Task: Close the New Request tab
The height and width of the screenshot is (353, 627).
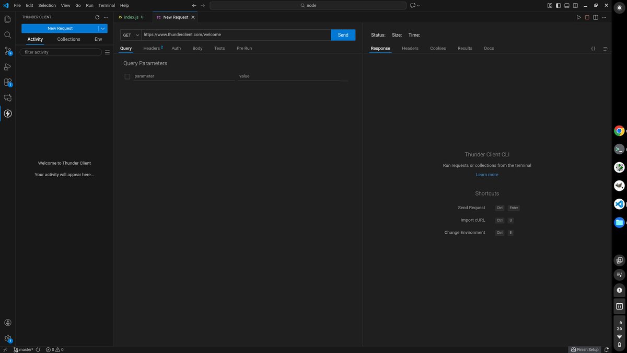Action: tap(193, 17)
